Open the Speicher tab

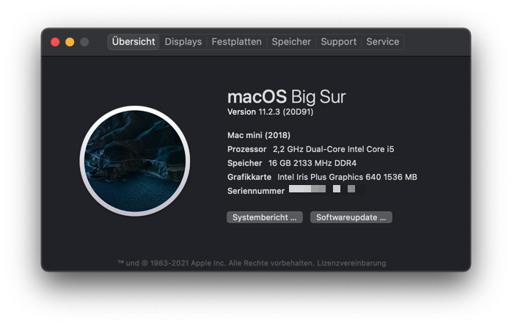(291, 42)
